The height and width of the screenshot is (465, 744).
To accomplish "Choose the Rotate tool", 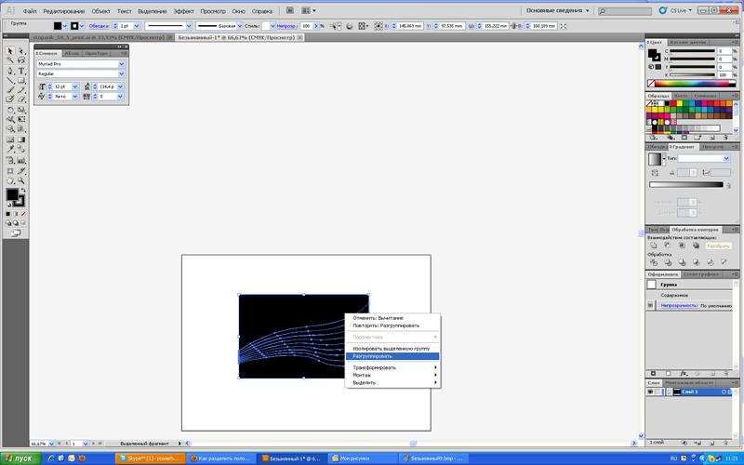I will (x=10, y=110).
